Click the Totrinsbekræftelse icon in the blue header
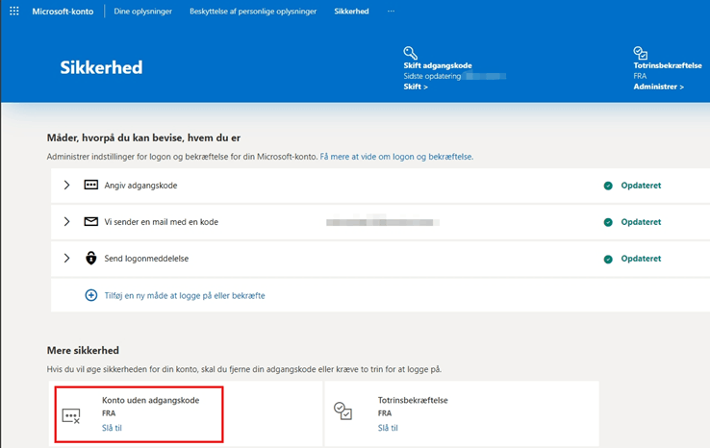This screenshot has width=710, height=448. tap(641, 53)
